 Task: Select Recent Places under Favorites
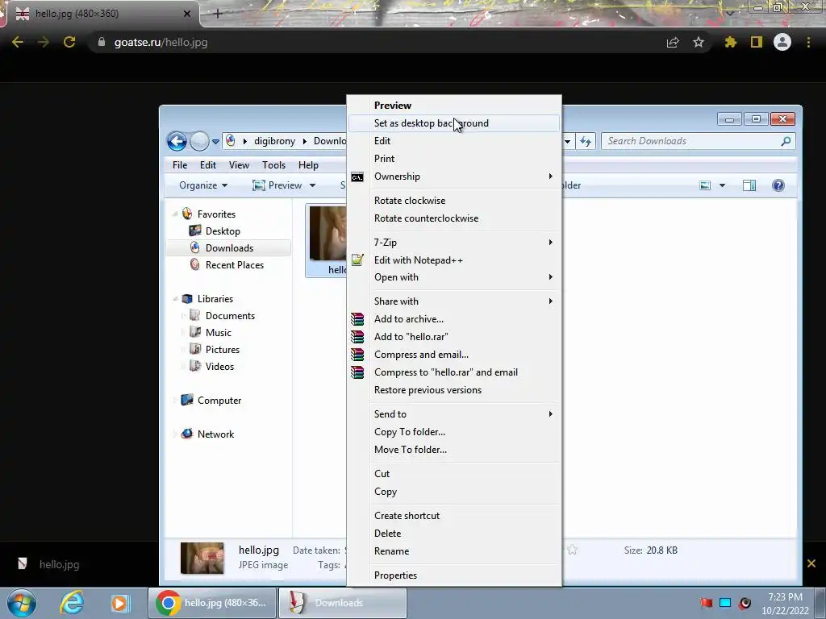pyautogui.click(x=227, y=264)
